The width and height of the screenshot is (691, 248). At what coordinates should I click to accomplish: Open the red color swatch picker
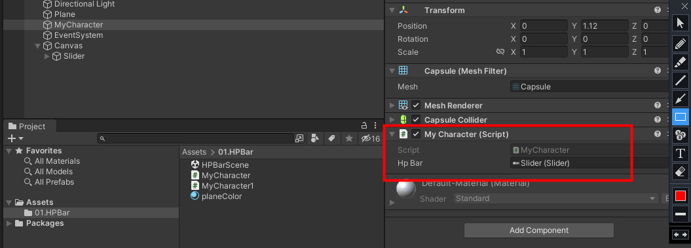[681, 195]
